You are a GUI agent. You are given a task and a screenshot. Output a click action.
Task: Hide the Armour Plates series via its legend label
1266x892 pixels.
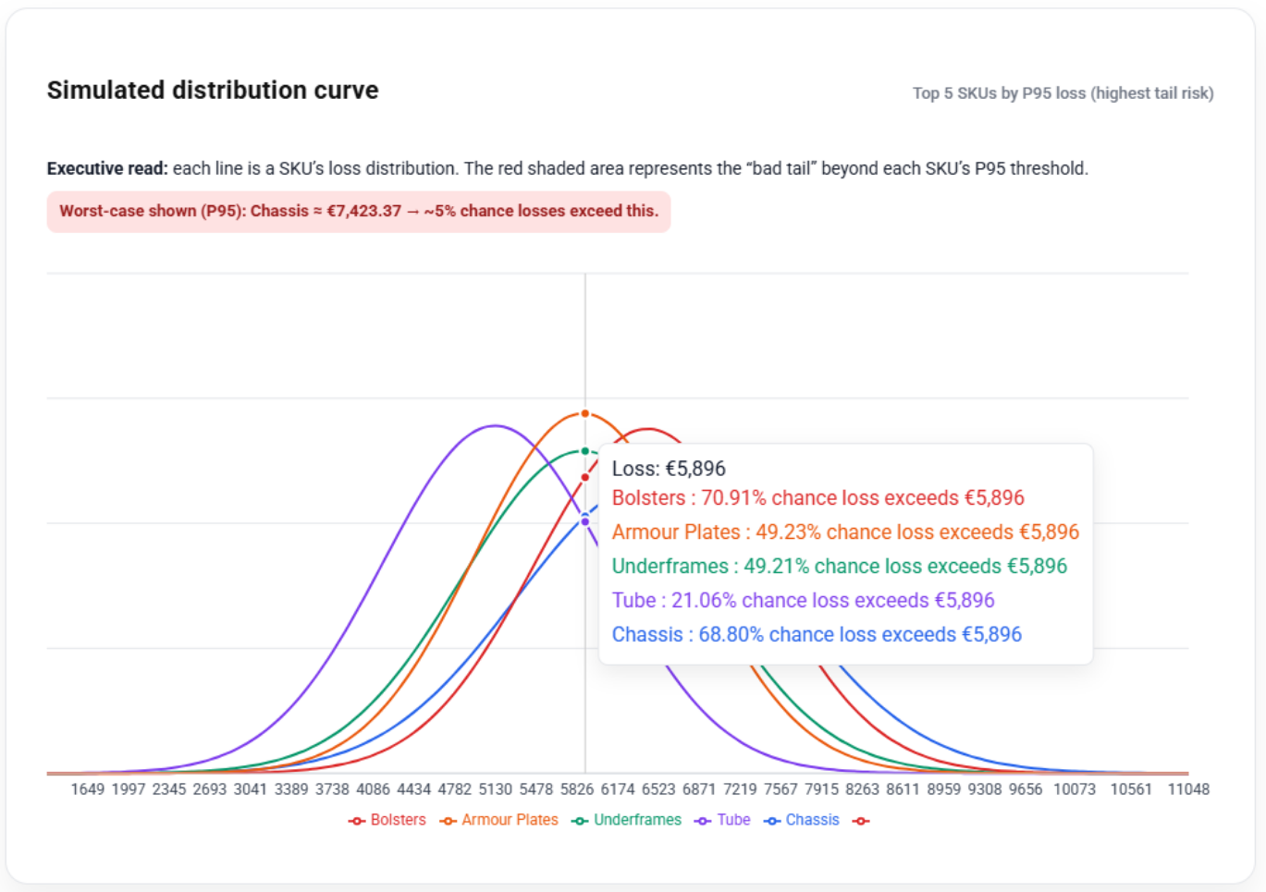[x=510, y=820]
